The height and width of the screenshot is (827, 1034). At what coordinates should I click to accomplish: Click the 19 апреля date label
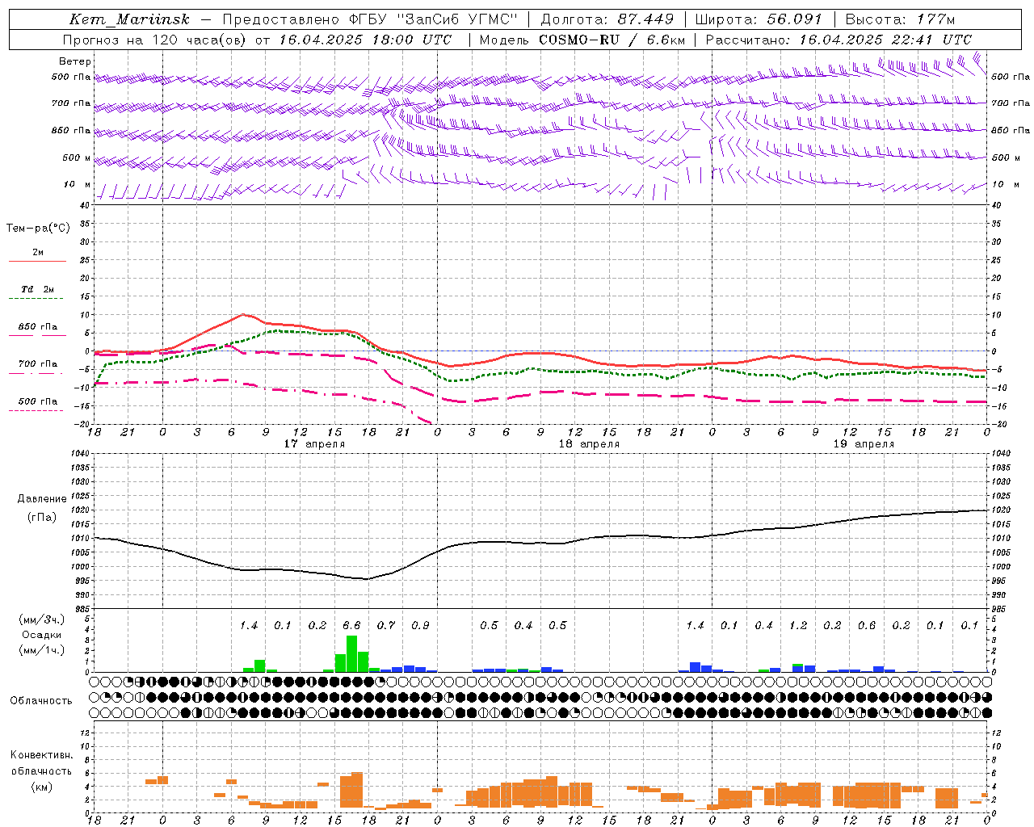pyautogui.click(x=864, y=444)
